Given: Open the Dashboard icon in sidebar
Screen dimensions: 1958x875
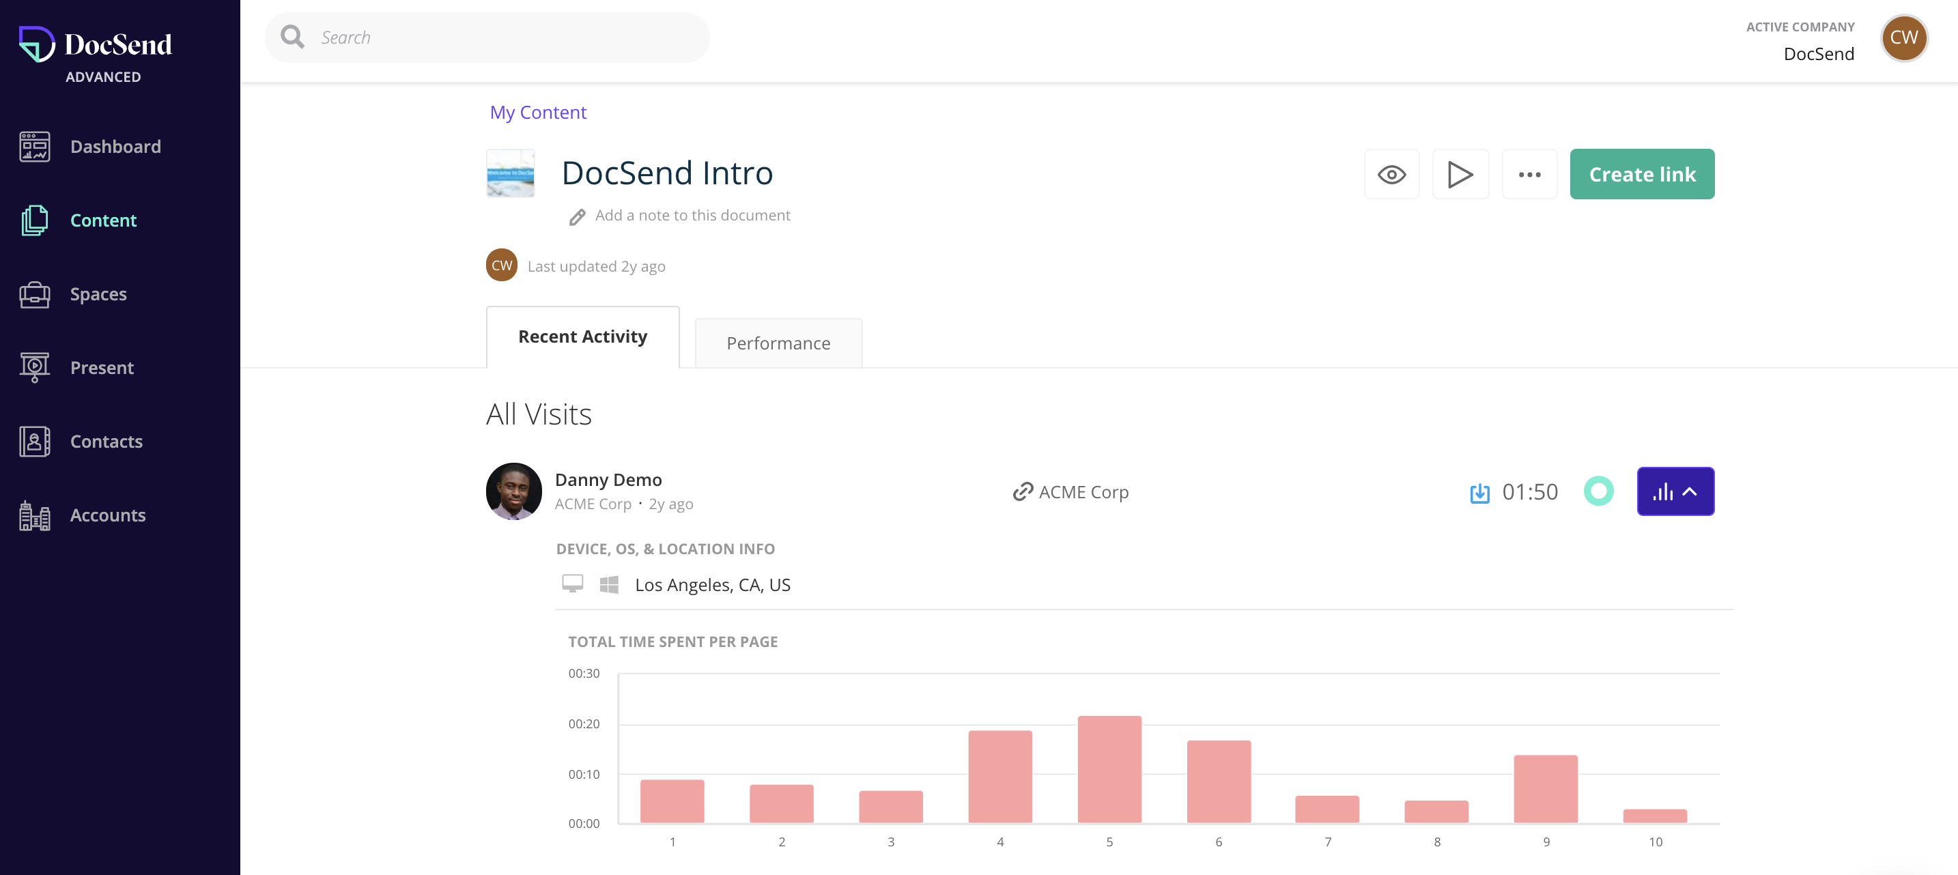Looking at the screenshot, I should (x=35, y=147).
